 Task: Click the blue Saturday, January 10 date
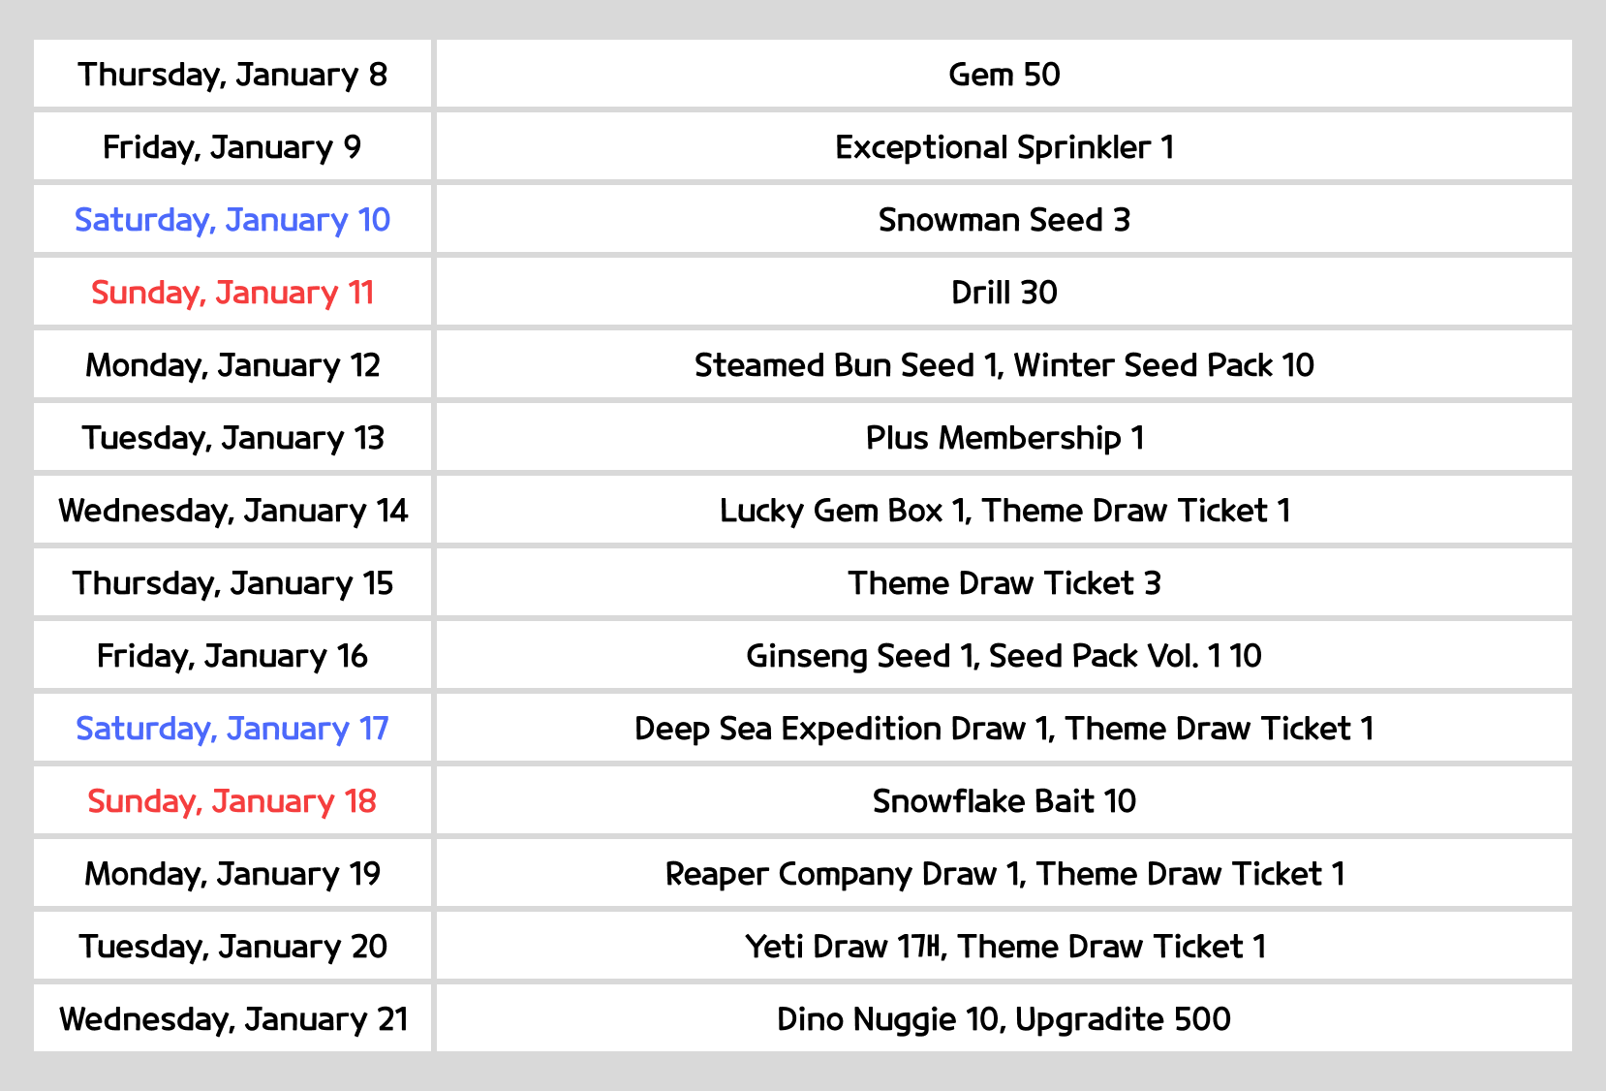pos(232,220)
